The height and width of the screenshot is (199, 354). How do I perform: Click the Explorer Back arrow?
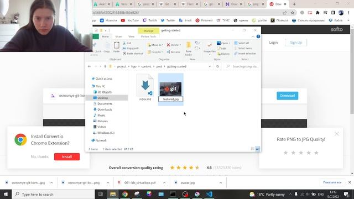pos(90,66)
